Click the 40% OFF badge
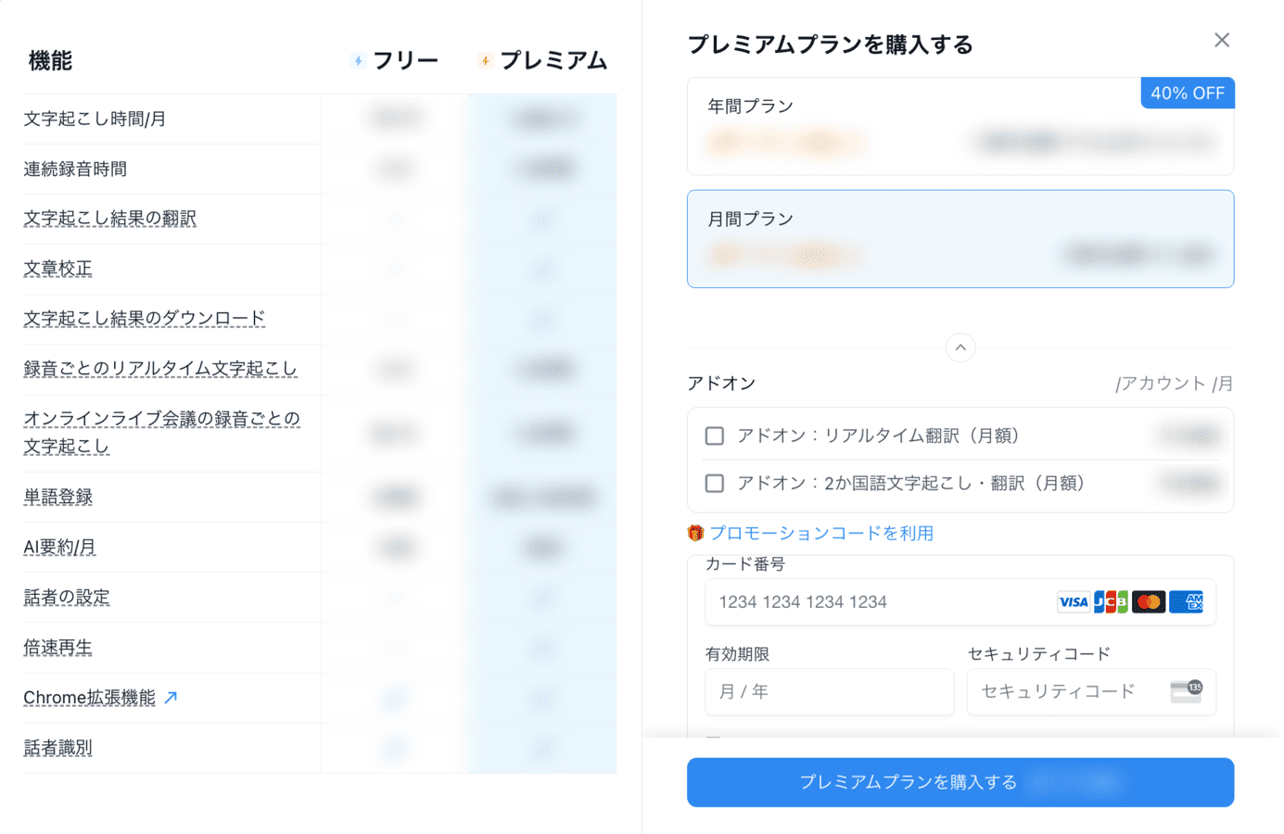The image size is (1284, 834). [x=1188, y=93]
